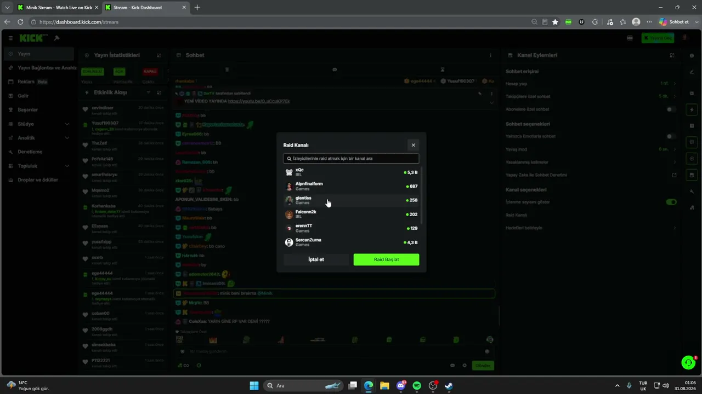Open the Windows Start menu
The image size is (702, 394).
pos(254,386)
